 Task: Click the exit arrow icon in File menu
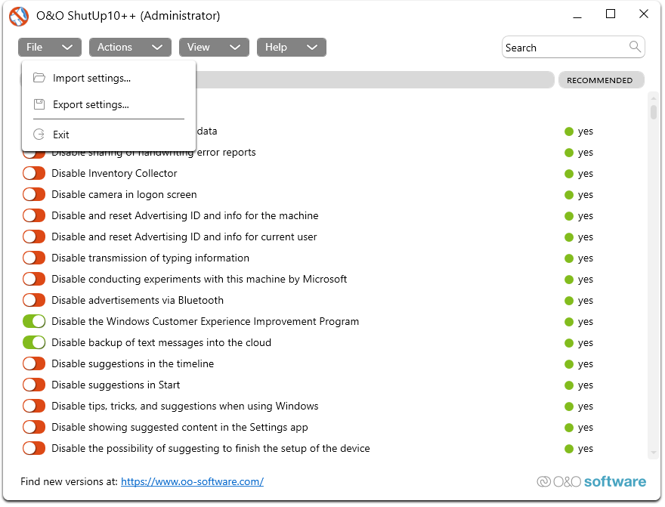click(39, 134)
